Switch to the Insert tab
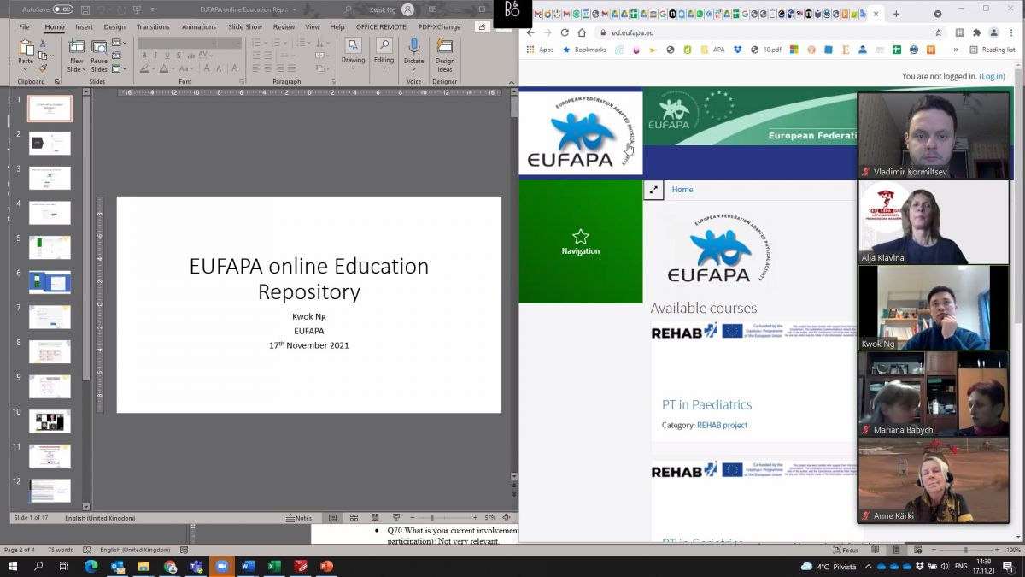1025x577 pixels. [x=84, y=26]
